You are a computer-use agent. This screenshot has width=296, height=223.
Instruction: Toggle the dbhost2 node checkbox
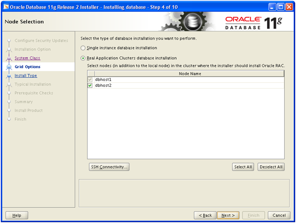(90, 85)
